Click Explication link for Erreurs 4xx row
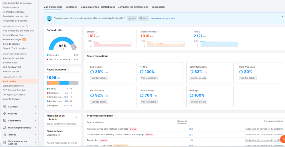This screenshot has width=285, height=147. (x=264, y=140)
